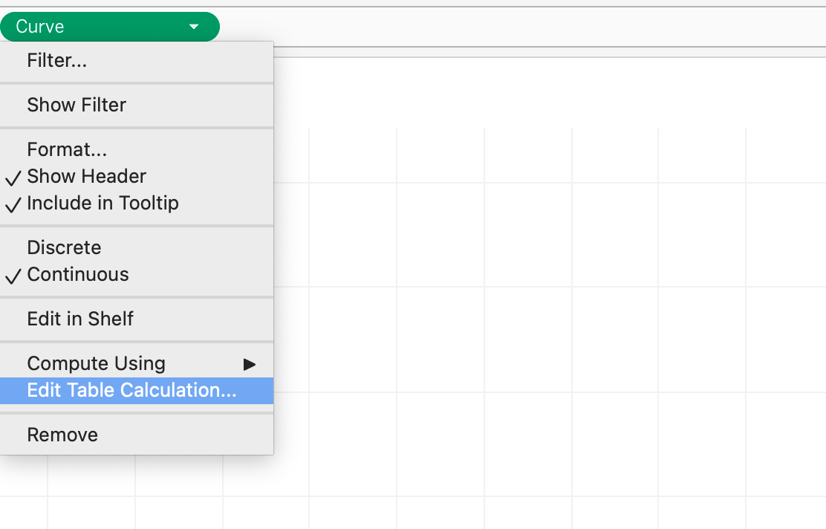Open Edit Table Calculation...

coord(131,390)
